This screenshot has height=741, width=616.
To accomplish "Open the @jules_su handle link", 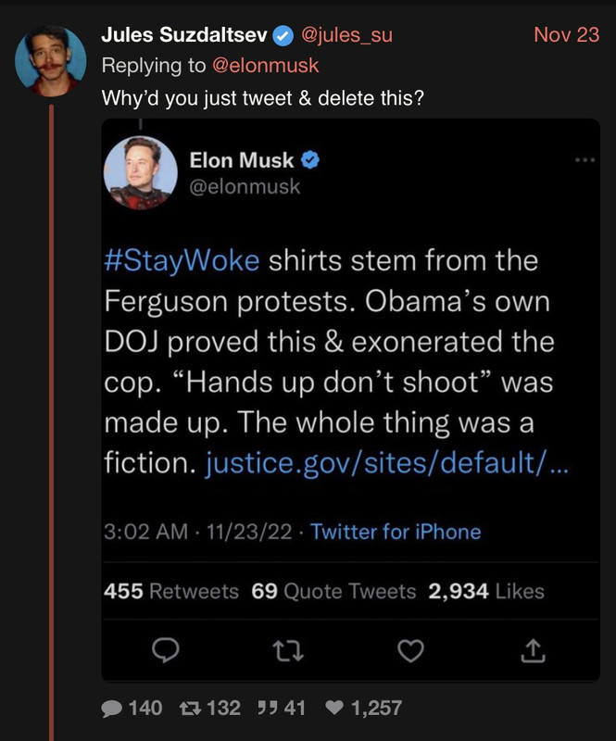I will click(346, 35).
